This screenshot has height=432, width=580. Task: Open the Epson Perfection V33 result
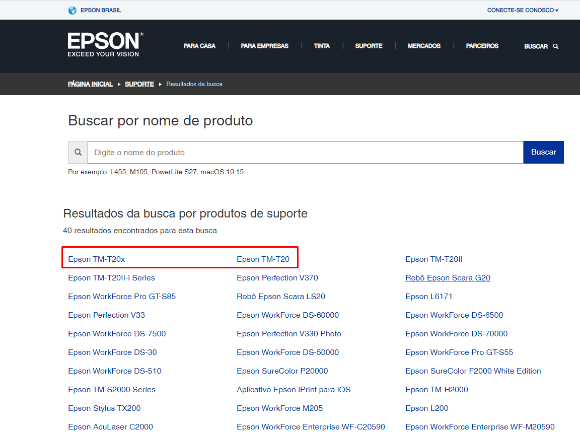tap(107, 315)
